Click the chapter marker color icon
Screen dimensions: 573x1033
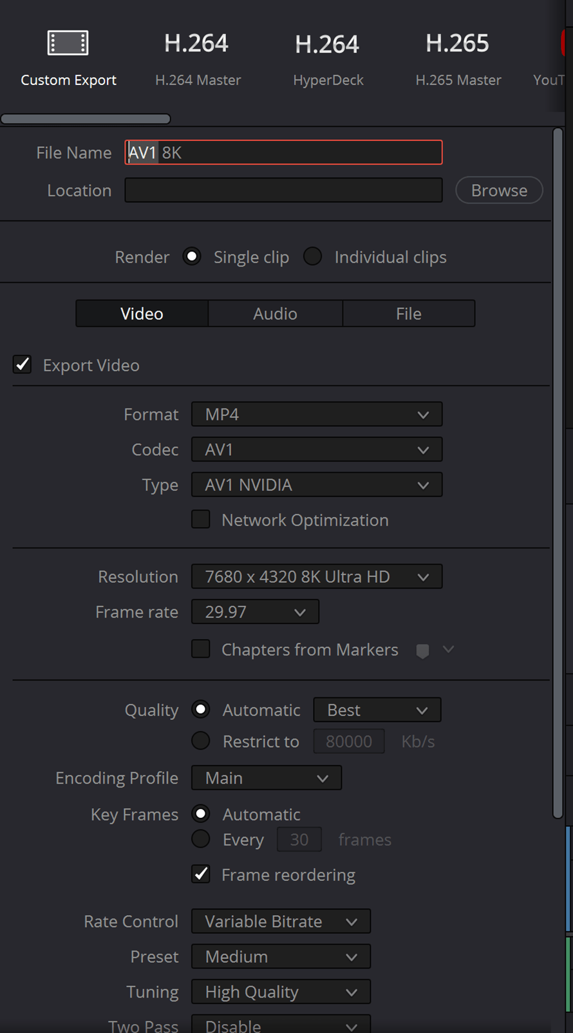tap(422, 651)
